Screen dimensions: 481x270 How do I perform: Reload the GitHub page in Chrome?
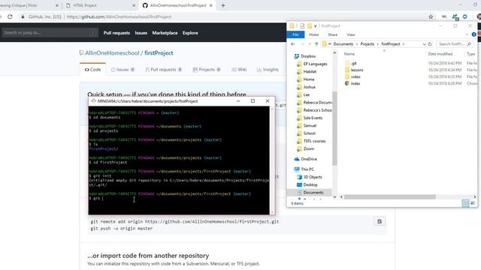tap(10, 16)
